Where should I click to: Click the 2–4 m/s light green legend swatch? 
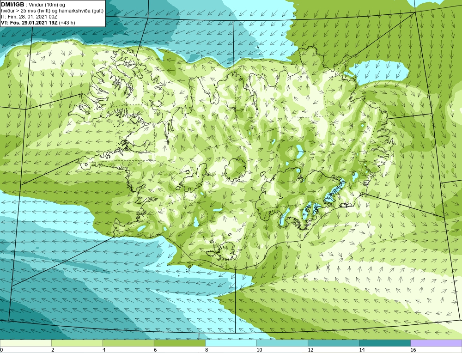[x=77, y=343]
